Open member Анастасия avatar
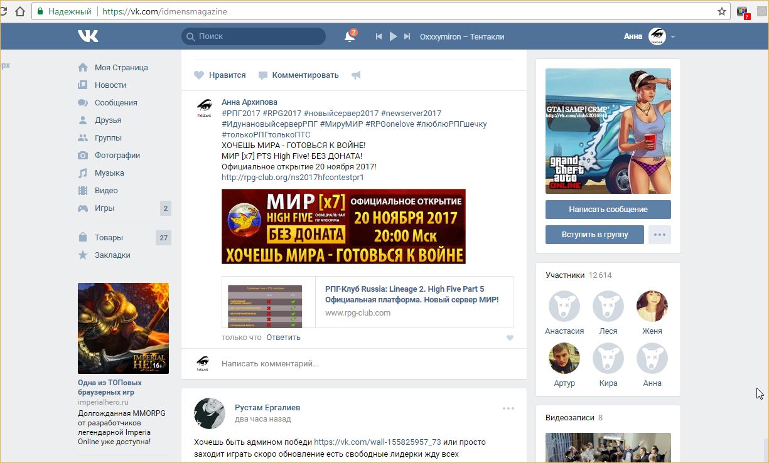The width and height of the screenshot is (769, 463). coord(564,306)
